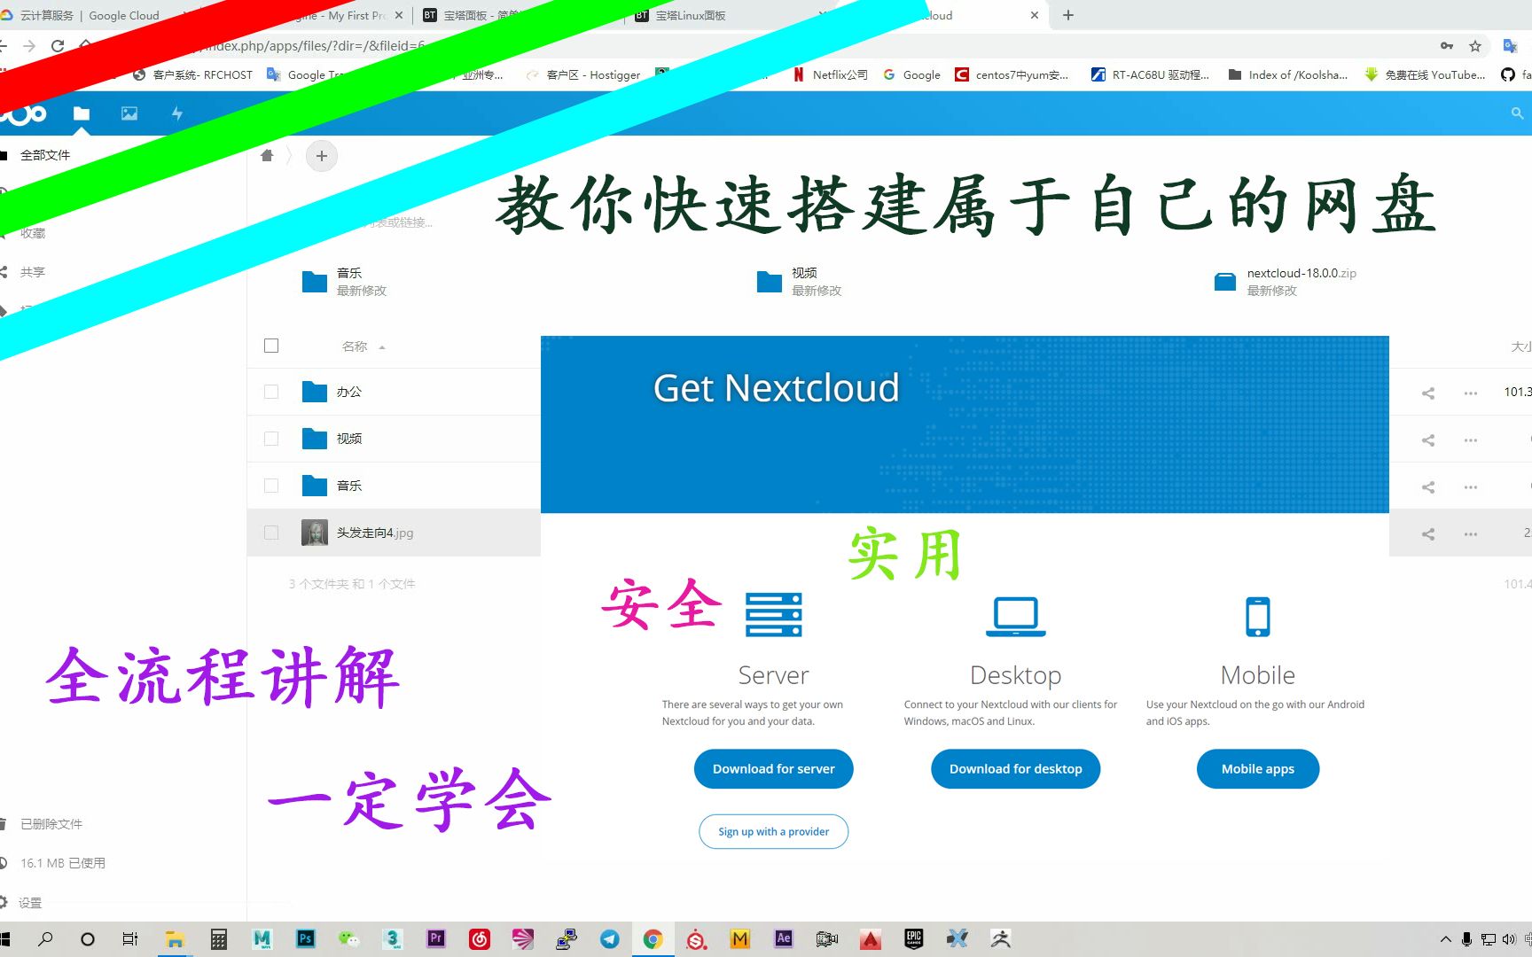Click Sign up with a provider
The height and width of the screenshot is (957, 1532).
coord(774,831)
